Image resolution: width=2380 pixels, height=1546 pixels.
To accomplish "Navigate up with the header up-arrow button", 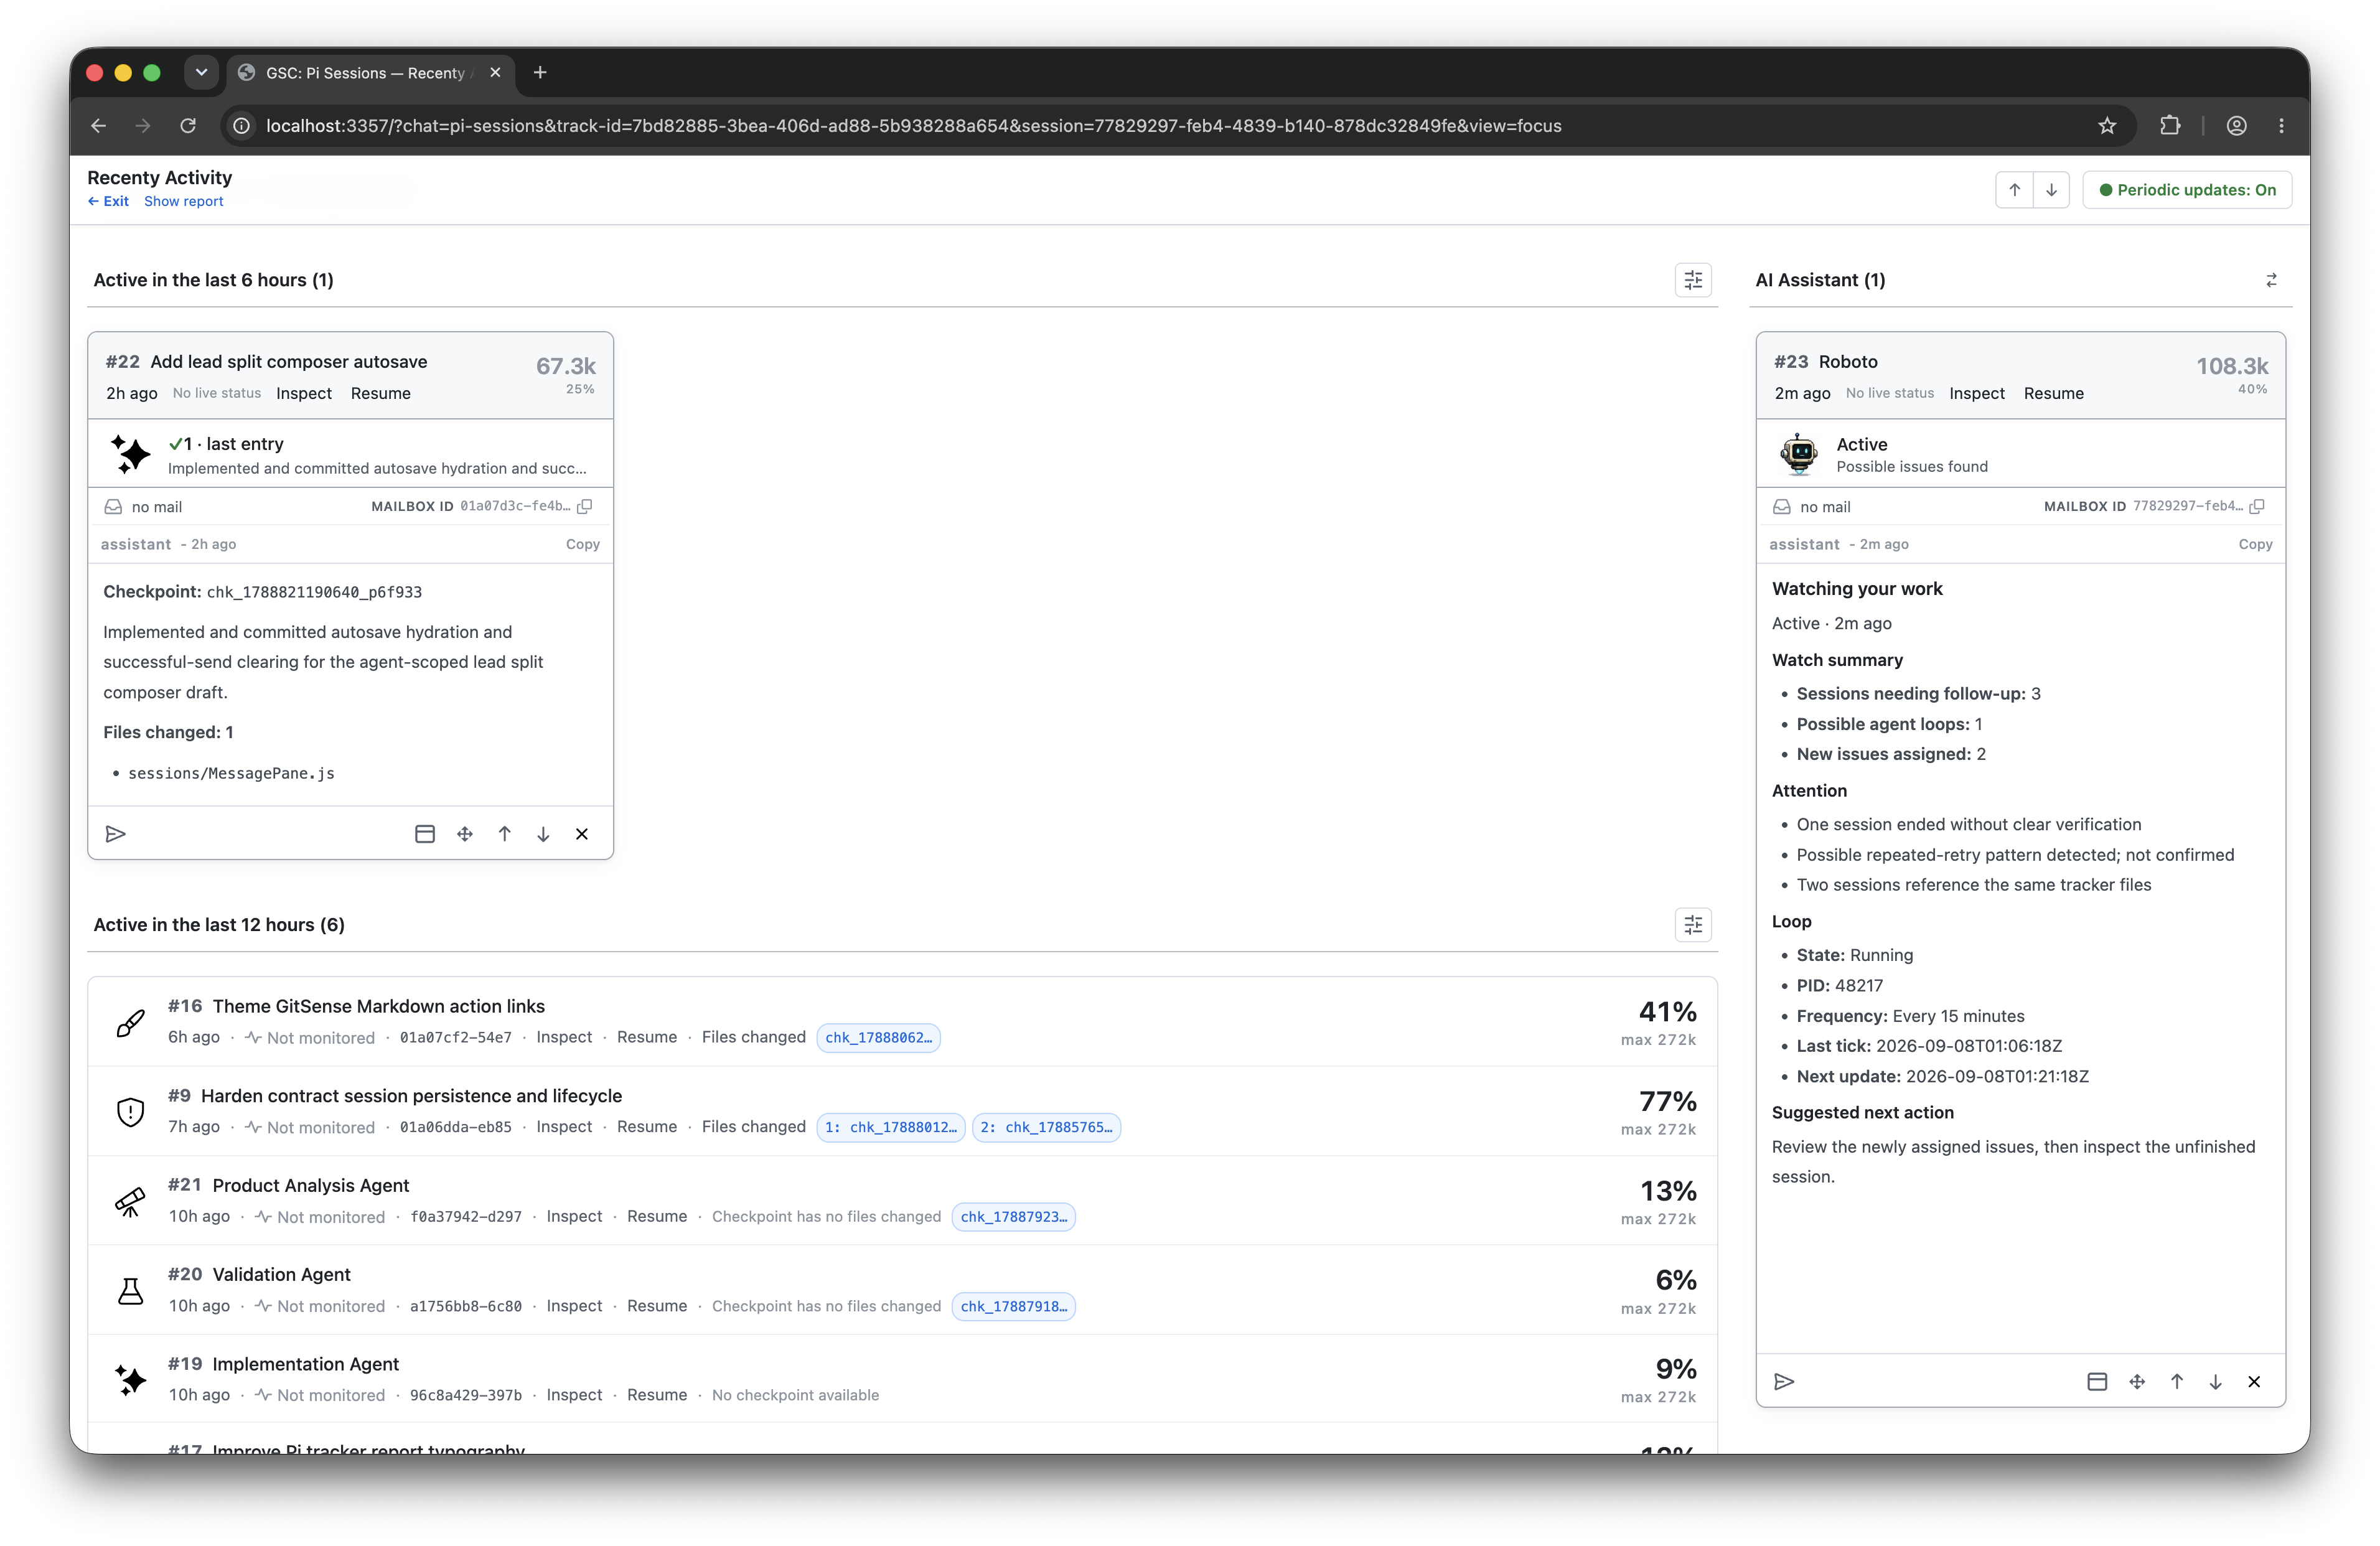I will point(2014,190).
